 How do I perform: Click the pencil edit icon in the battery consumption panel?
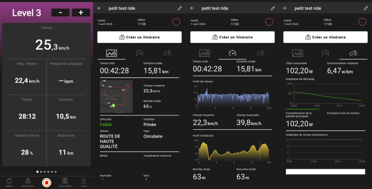(x=365, y=8)
